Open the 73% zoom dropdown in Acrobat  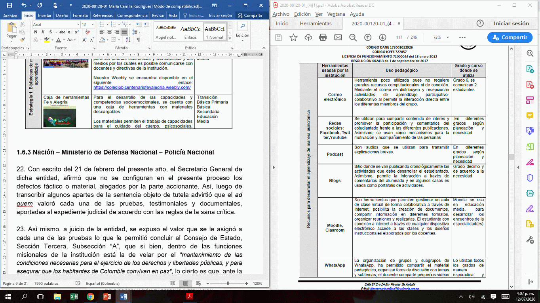click(x=448, y=37)
